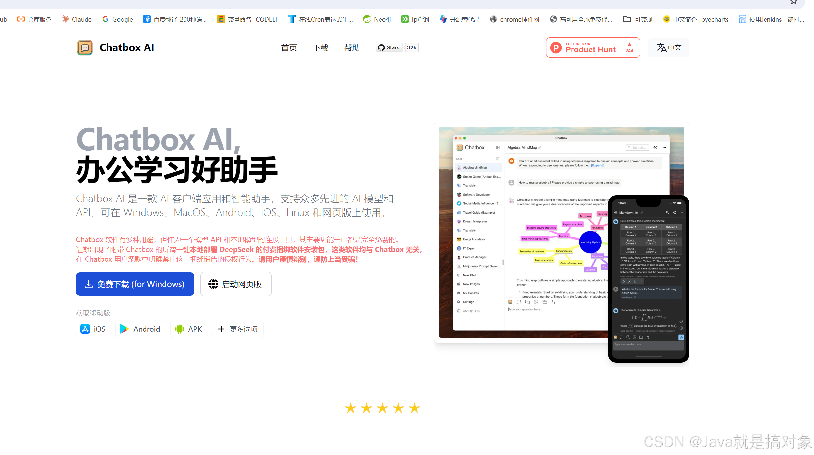Viewport: 814px width, 455px height.
Task: Open the 可变现 bookmark folder
Action: (638, 19)
